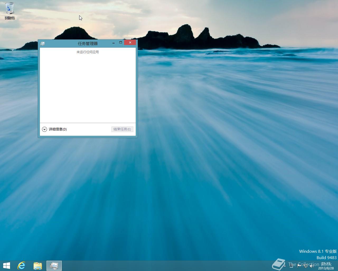Click the 未运行任何应用 message text
Image resolution: width=338 pixels, height=271 pixels.
pos(88,52)
